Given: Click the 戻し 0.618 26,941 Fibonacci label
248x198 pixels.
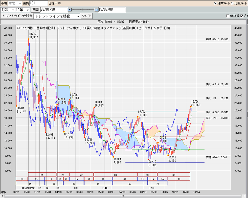Looking at the screenshot, I should coord(217,84).
